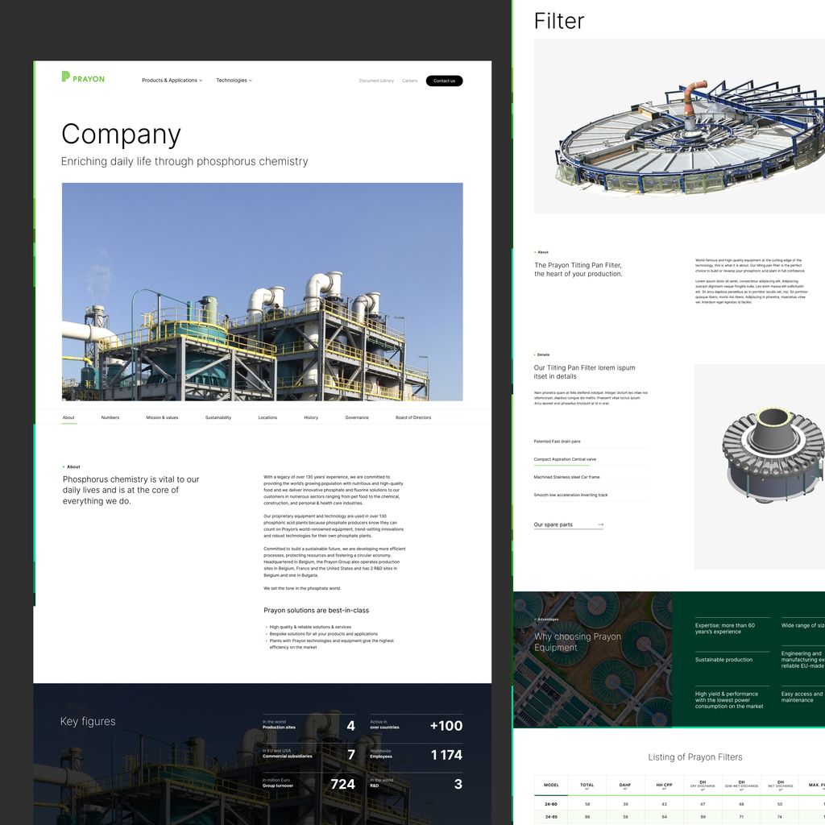Click the Key figures heading
This screenshot has height=825, width=825.
88,721
